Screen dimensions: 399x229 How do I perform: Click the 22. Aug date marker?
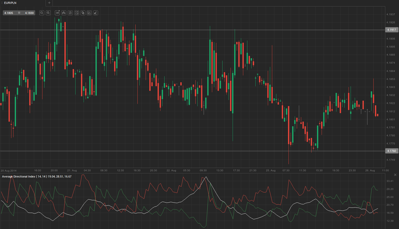[x=171, y=171]
